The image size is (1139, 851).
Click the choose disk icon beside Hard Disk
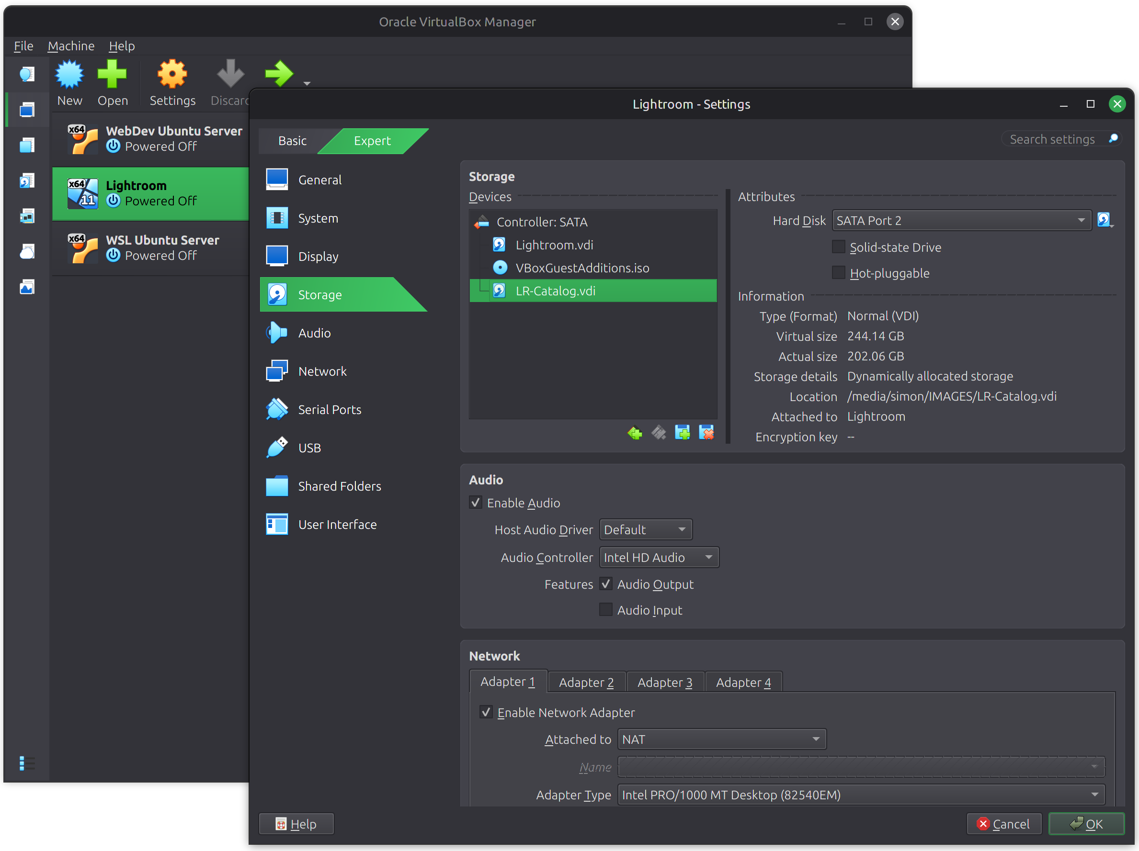click(1105, 220)
